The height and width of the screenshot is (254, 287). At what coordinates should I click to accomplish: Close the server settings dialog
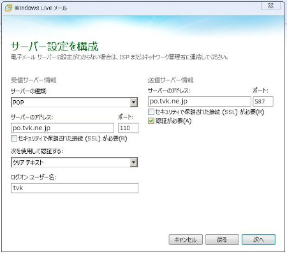(x=270, y=6)
